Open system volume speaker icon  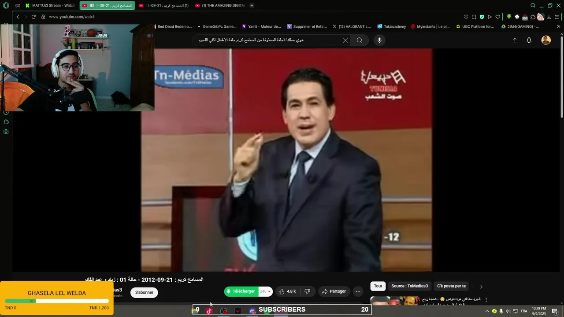coord(508,311)
